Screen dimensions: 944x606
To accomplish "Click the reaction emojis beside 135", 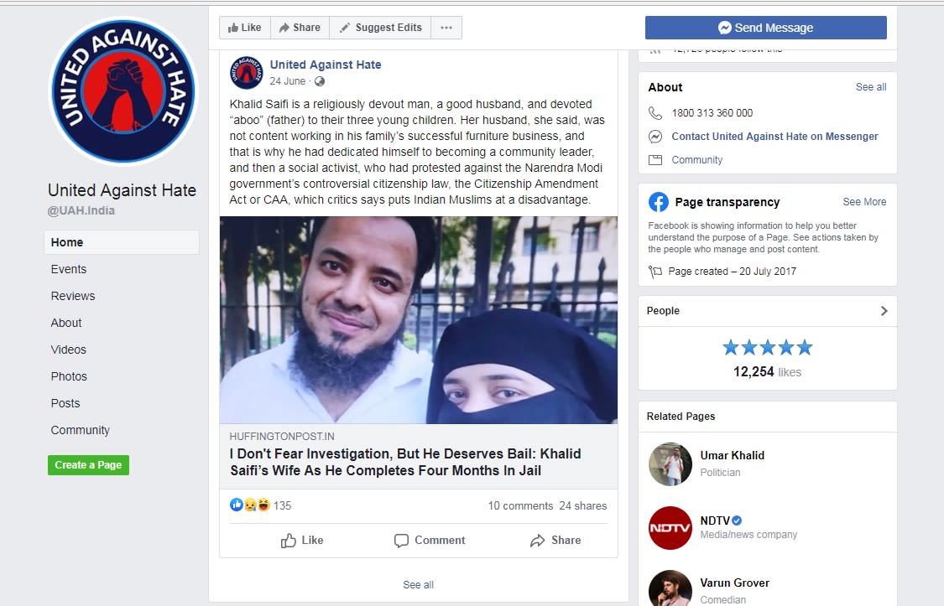I will 250,505.
